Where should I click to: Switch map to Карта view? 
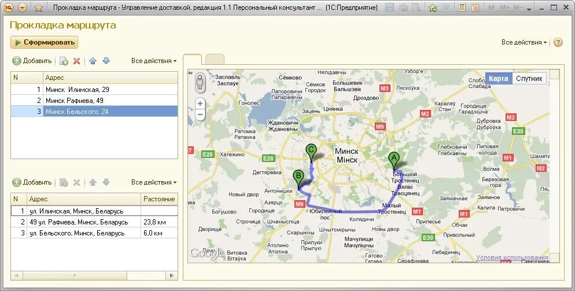[x=499, y=79]
